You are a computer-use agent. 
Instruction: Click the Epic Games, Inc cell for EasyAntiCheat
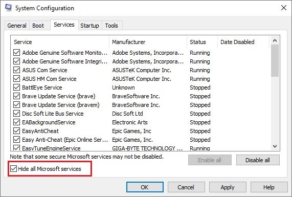pyautogui.click(x=131, y=131)
